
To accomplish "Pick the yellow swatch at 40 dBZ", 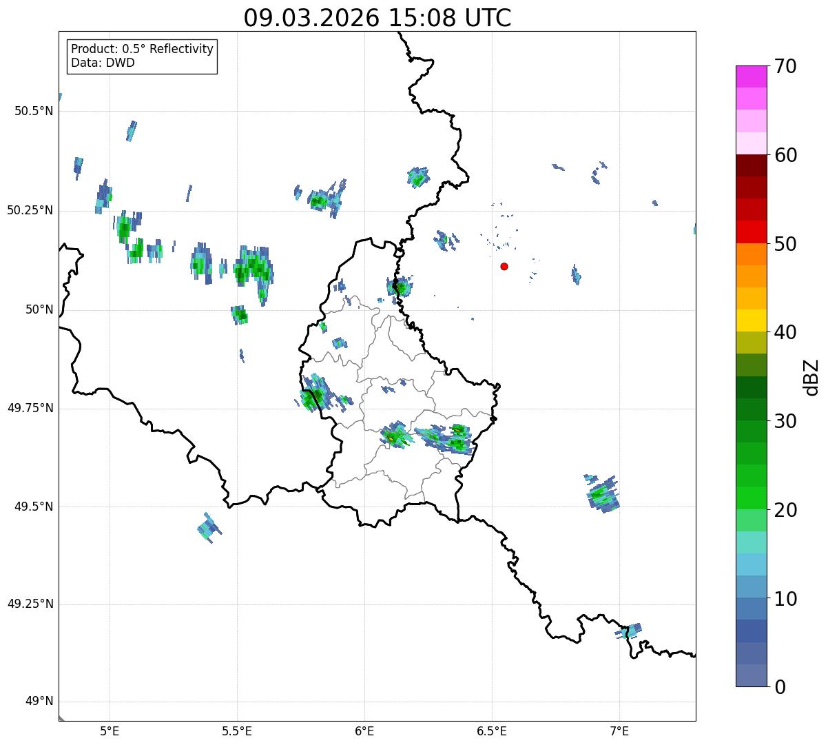I will [x=752, y=320].
